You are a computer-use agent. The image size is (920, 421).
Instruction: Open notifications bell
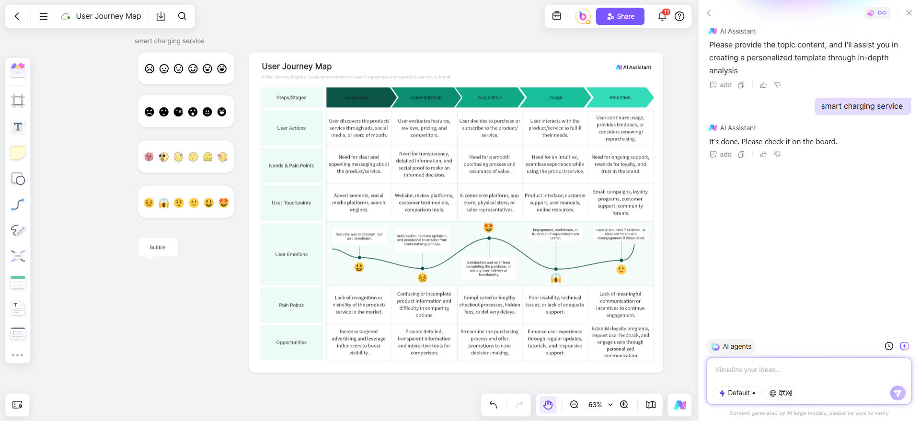(662, 16)
